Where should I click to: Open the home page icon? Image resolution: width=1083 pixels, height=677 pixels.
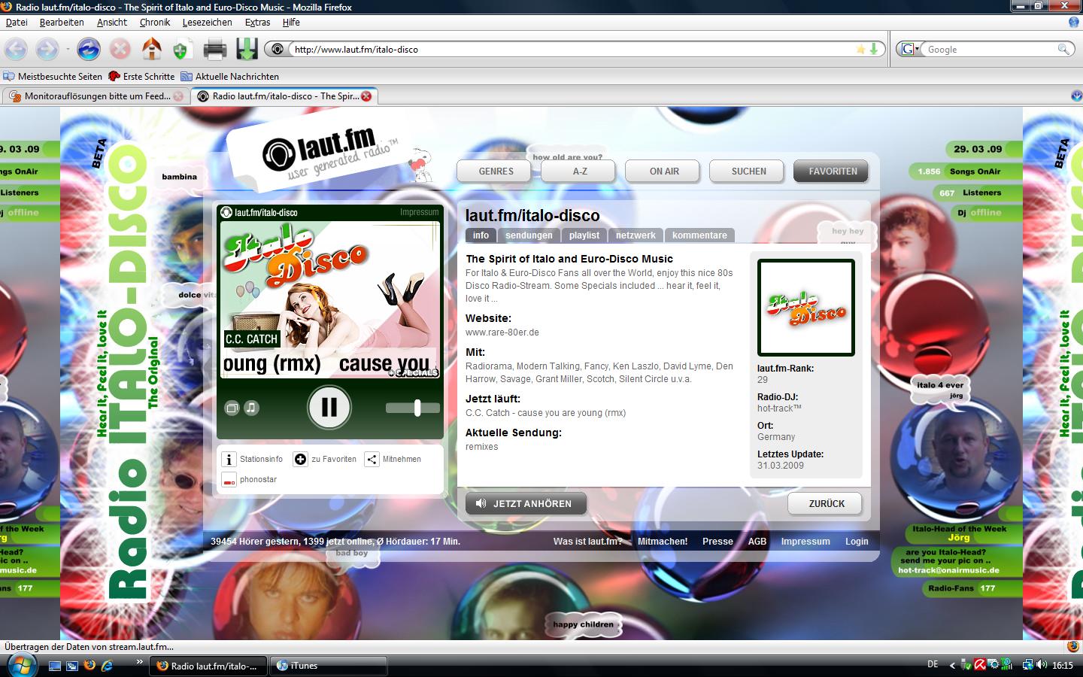[x=152, y=49]
